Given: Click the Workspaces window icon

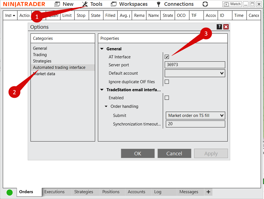Looking at the screenshot, I should point(114,4).
